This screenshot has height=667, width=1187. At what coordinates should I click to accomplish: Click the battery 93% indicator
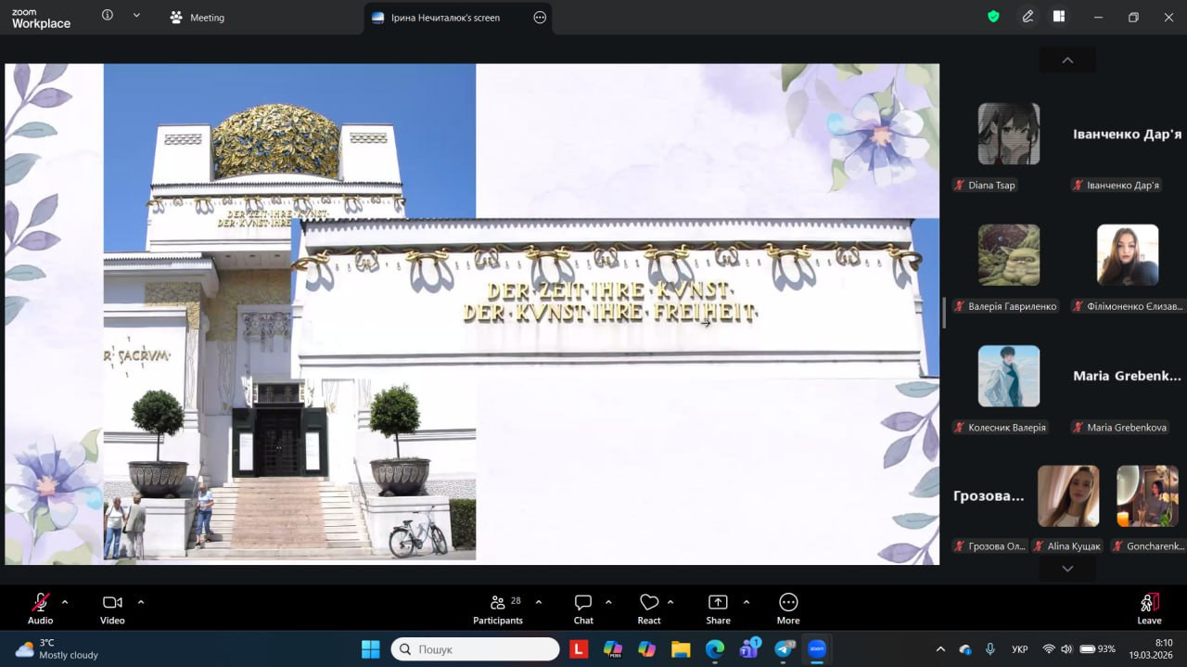tap(1096, 648)
